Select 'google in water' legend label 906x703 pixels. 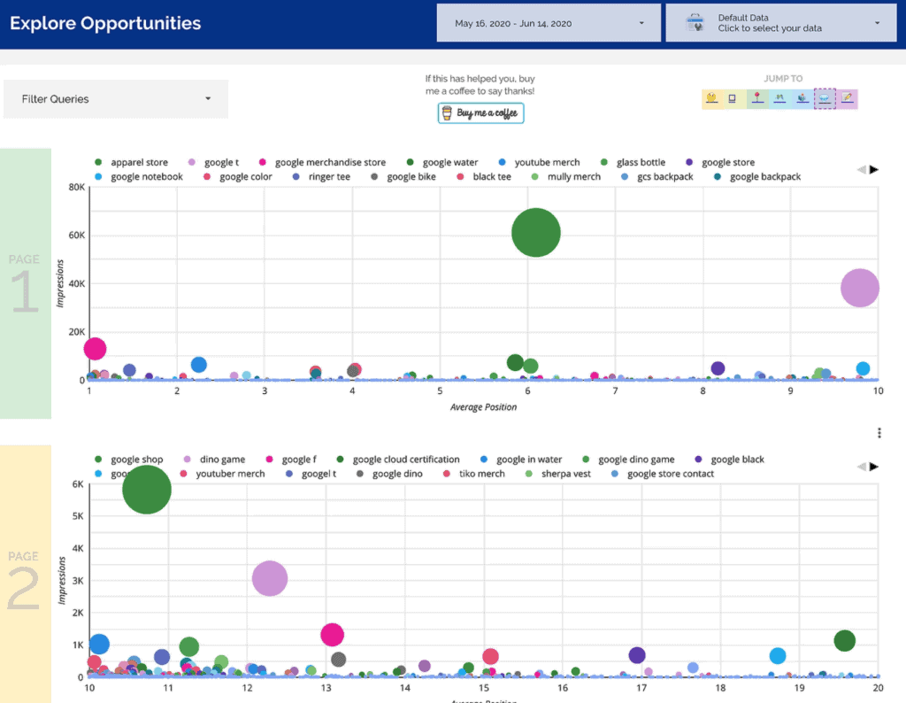(529, 460)
